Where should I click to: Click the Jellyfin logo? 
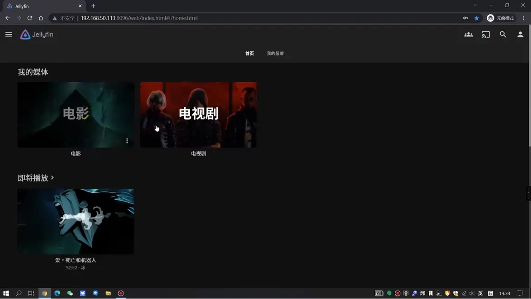pyautogui.click(x=37, y=34)
